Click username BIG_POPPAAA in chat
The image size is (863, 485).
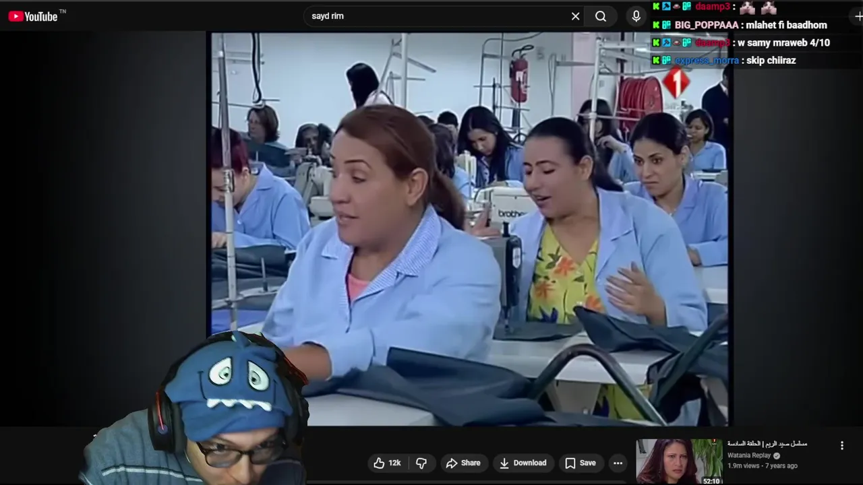707,25
